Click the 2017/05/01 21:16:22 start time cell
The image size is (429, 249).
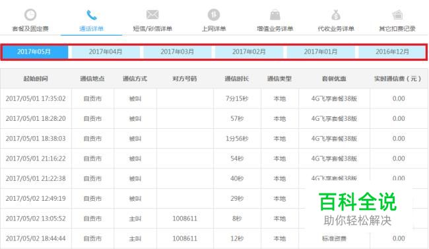tap(36, 159)
